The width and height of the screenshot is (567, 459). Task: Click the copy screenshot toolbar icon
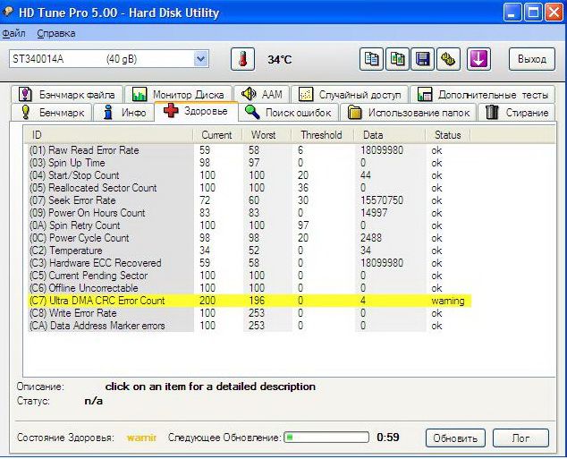(x=397, y=59)
